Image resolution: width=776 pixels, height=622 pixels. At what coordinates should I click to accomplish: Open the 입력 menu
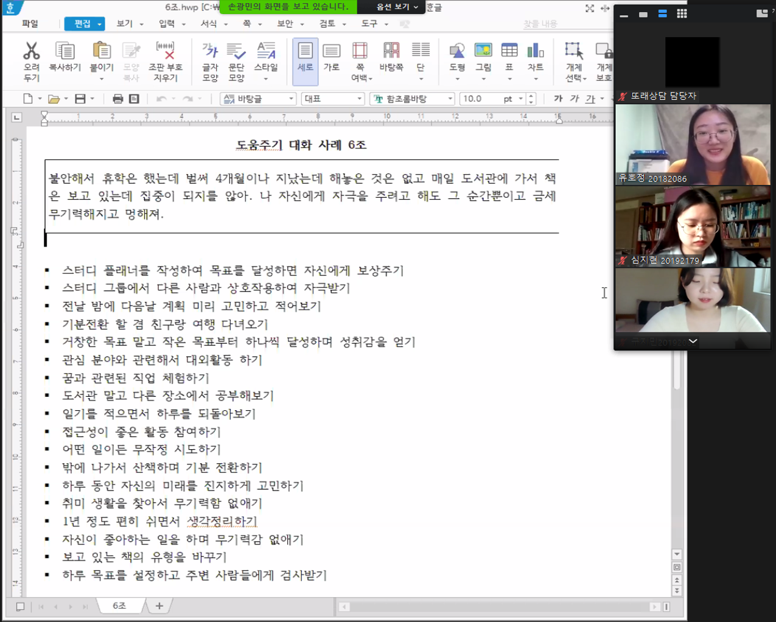tap(166, 24)
